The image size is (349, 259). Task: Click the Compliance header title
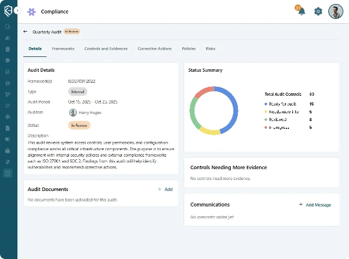click(x=54, y=12)
